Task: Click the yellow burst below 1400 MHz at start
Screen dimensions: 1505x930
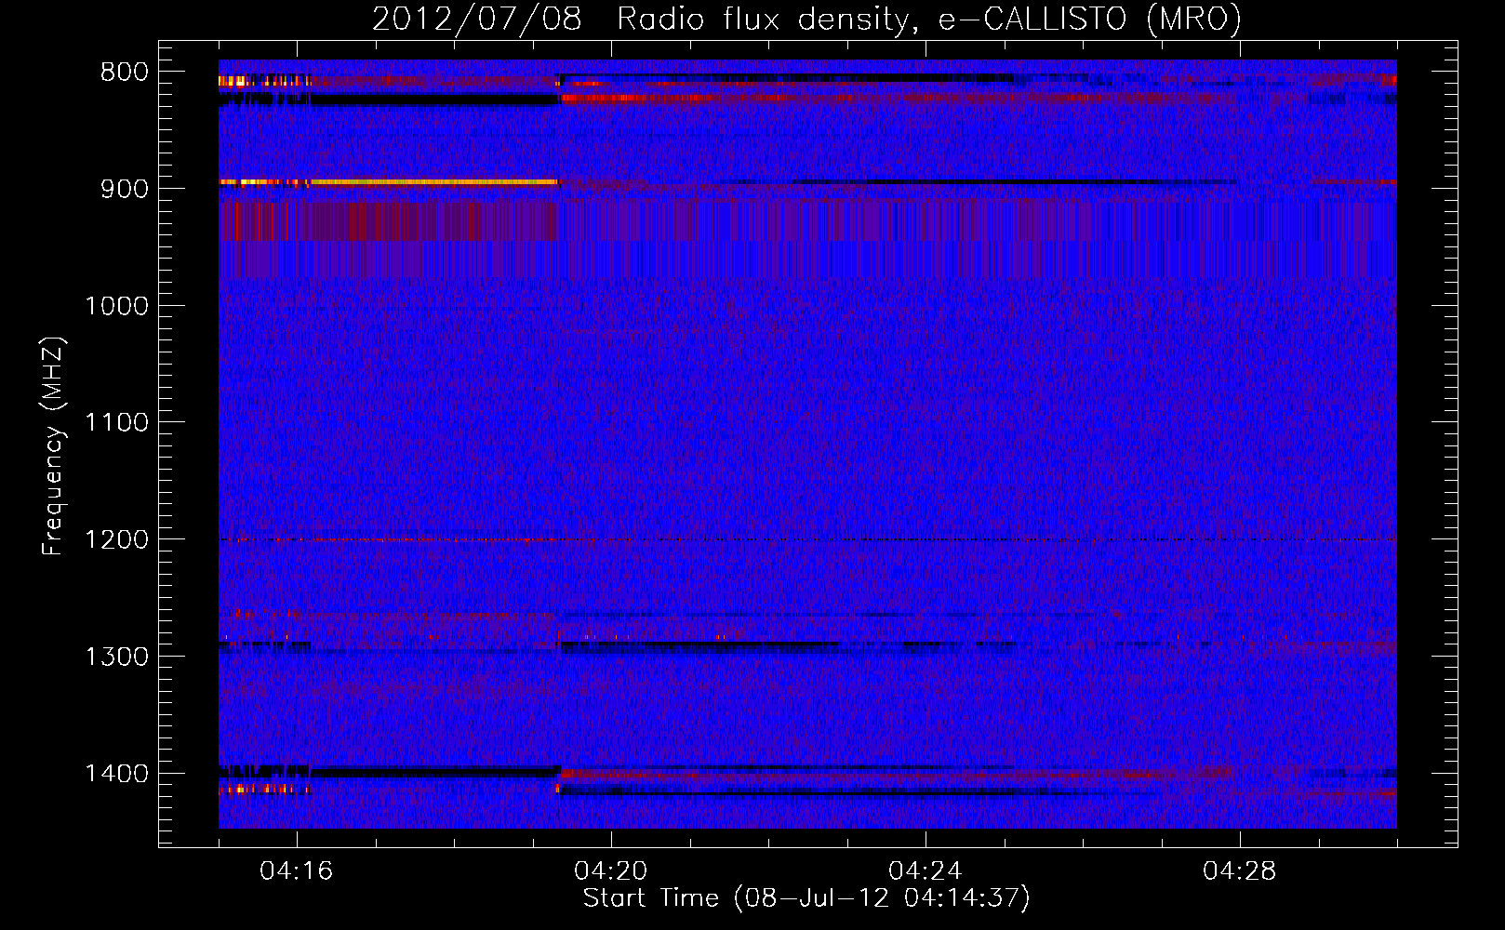Action: tap(264, 790)
